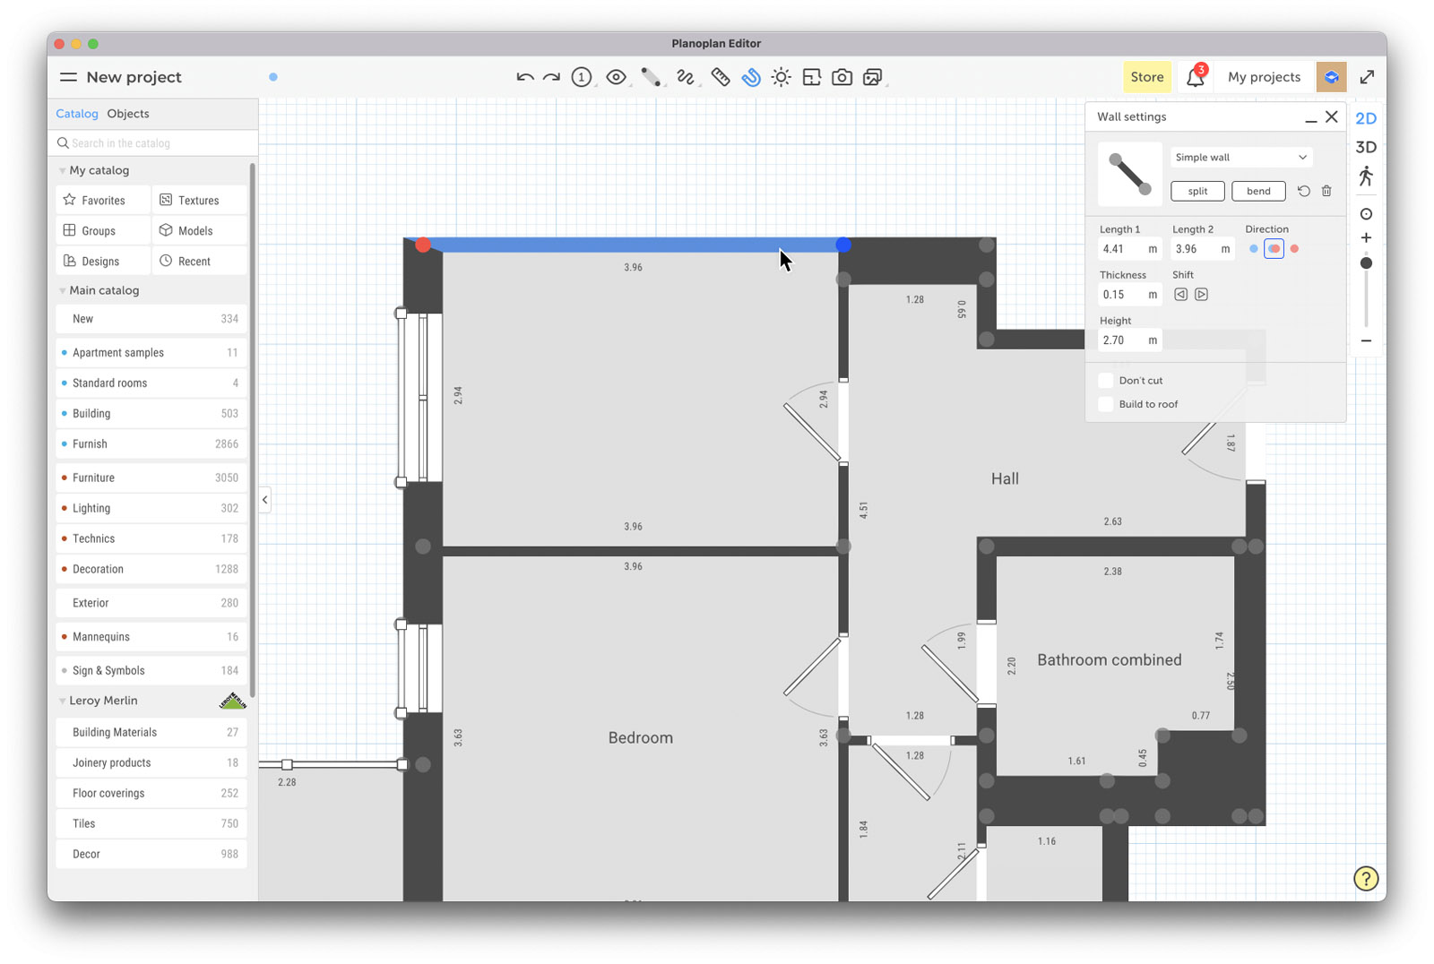Open Recent items in My catalog

200,261
